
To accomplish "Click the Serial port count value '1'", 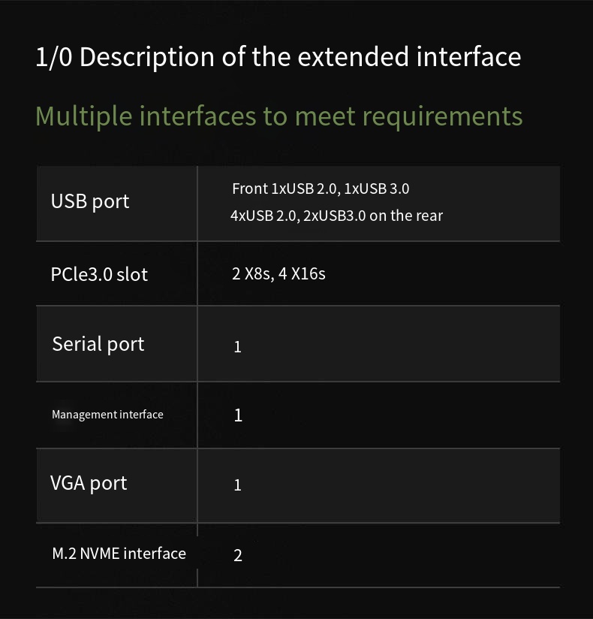I will click(x=237, y=347).
